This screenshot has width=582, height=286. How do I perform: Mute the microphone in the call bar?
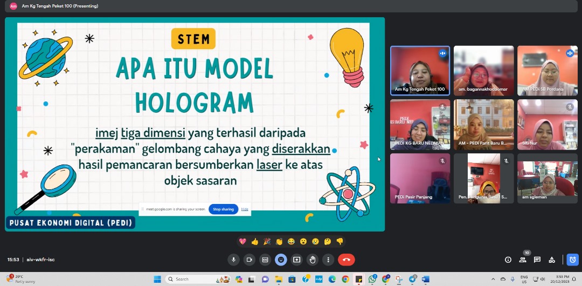coord(233,260)
